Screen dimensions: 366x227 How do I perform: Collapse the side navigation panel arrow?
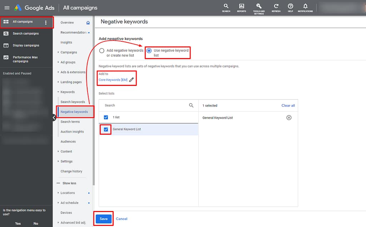point(54,118)
